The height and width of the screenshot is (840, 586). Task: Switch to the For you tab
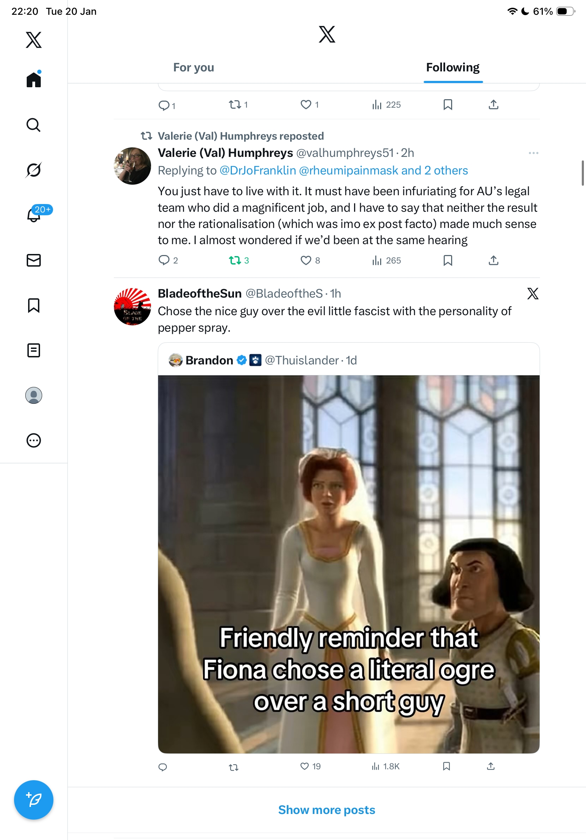(x=194, y=68)
